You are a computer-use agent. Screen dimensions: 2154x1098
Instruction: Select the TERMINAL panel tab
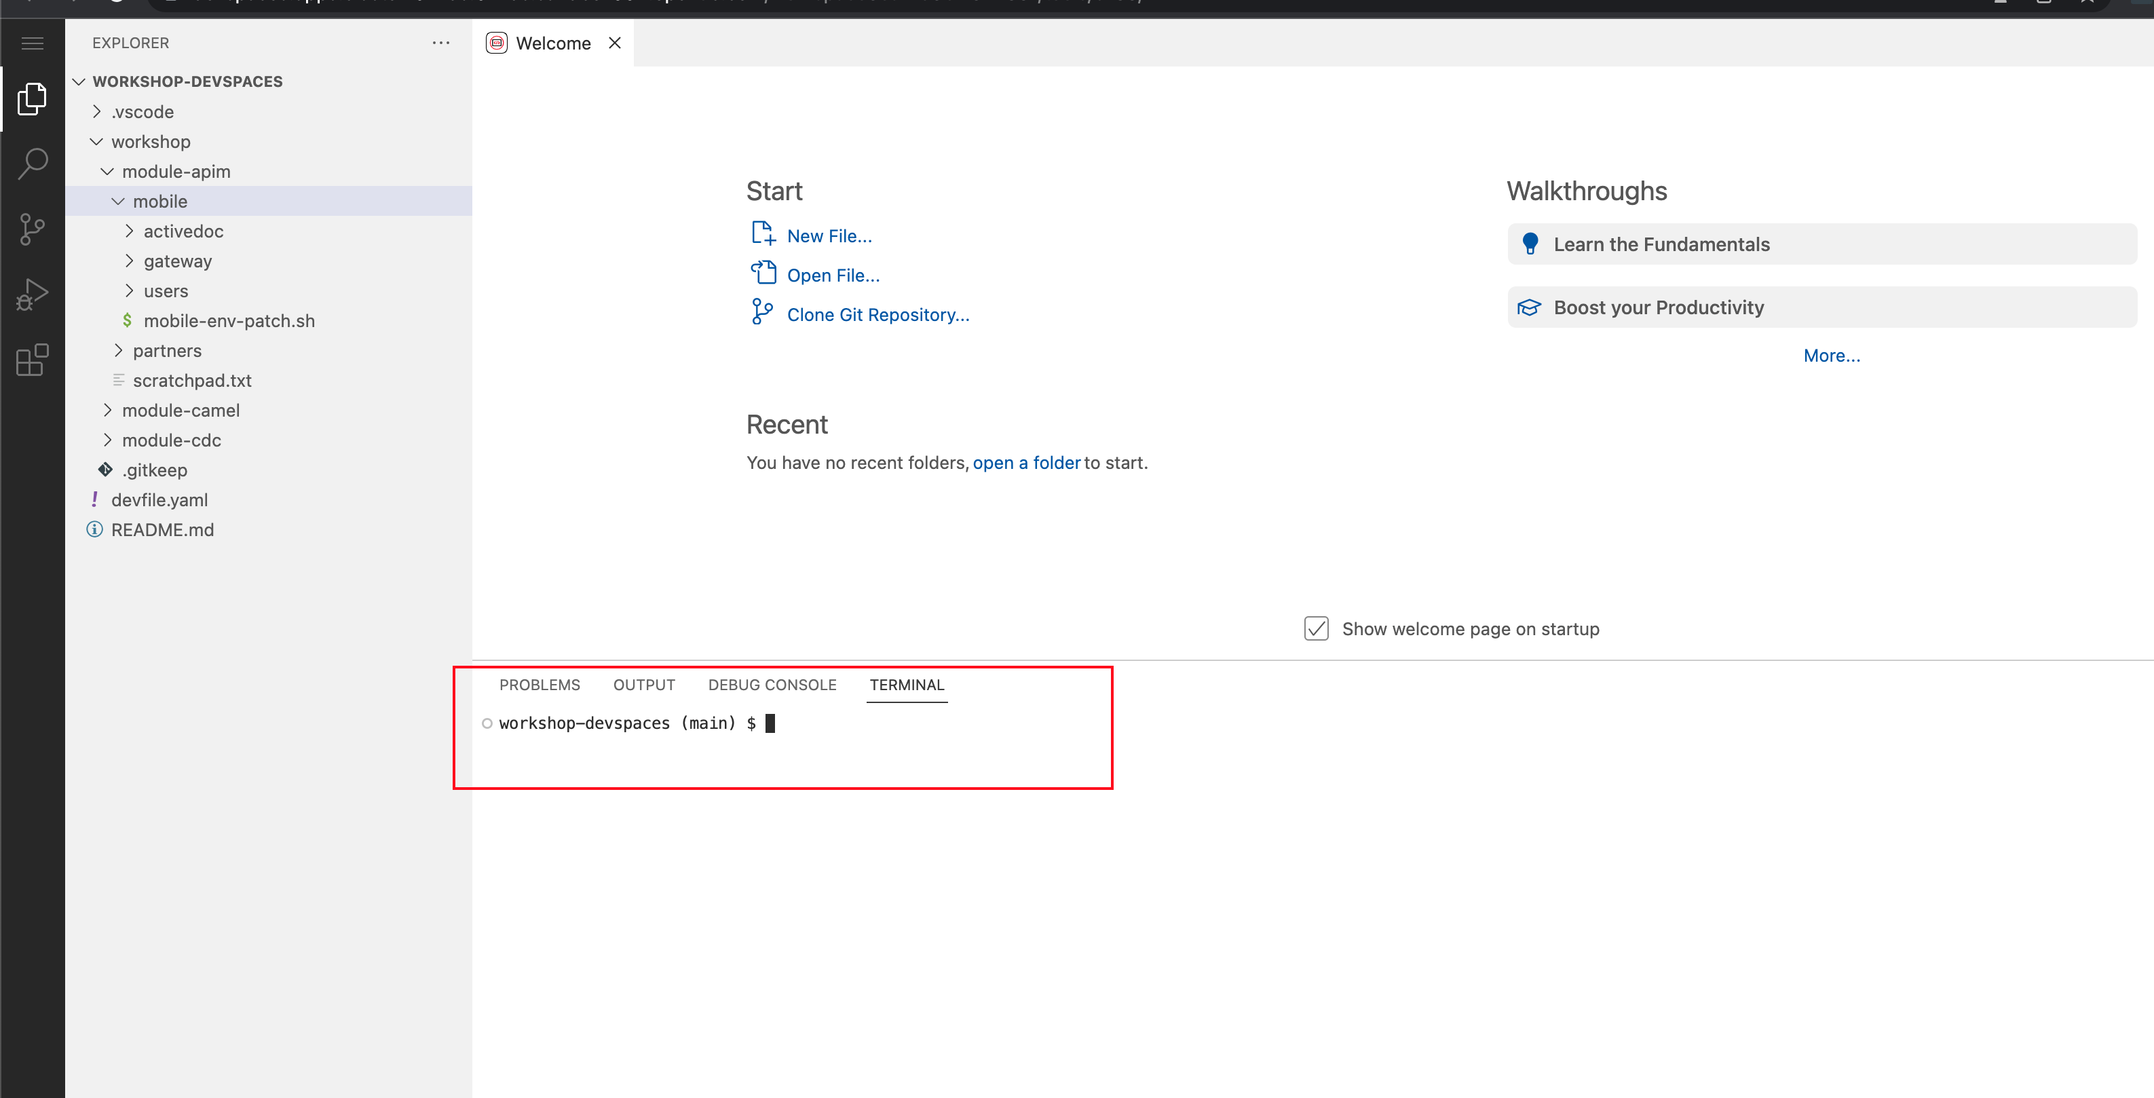[907, 685]
